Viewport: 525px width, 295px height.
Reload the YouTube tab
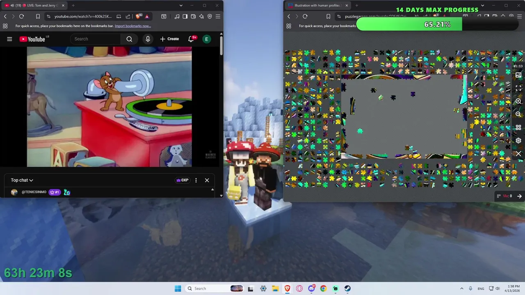tap(21, 16)
